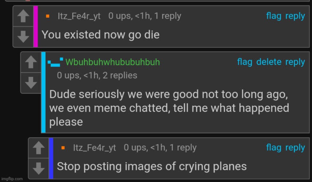The image size is (312, 182).
Task: Reply to the "You existed now go die" comment
Action: point(295,16)
